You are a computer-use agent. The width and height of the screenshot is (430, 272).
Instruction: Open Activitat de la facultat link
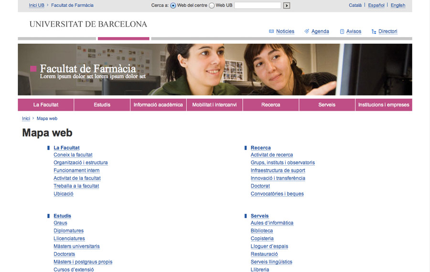(x=77, y=178)
